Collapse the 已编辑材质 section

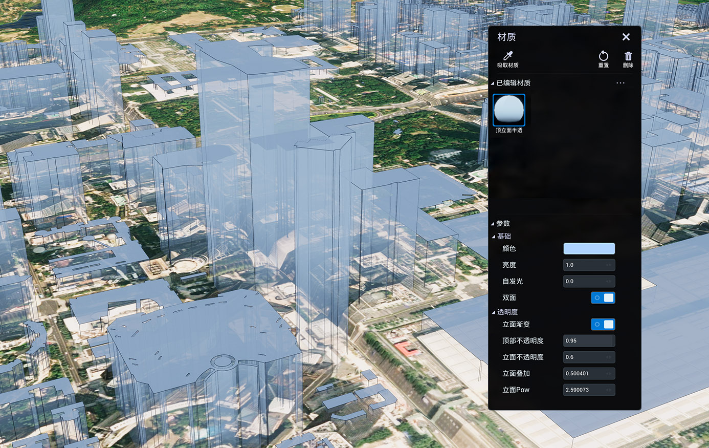tap(493, 83)
